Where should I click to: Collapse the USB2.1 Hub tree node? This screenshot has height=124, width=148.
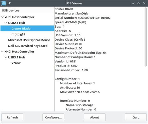[6, 23]
